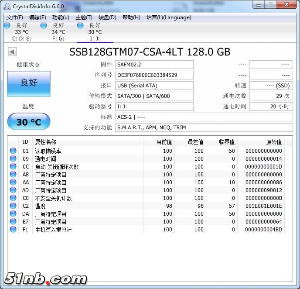
Task: Click the serial number field DE3F076806C603384529
Action: click(154, 75)
